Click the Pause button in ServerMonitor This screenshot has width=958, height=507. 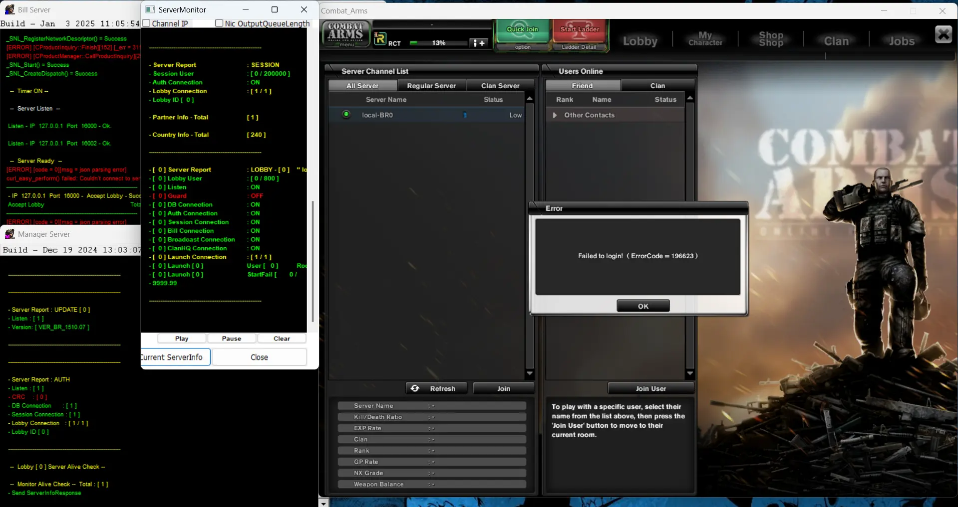pyautogui.click(x=232, y=338)
